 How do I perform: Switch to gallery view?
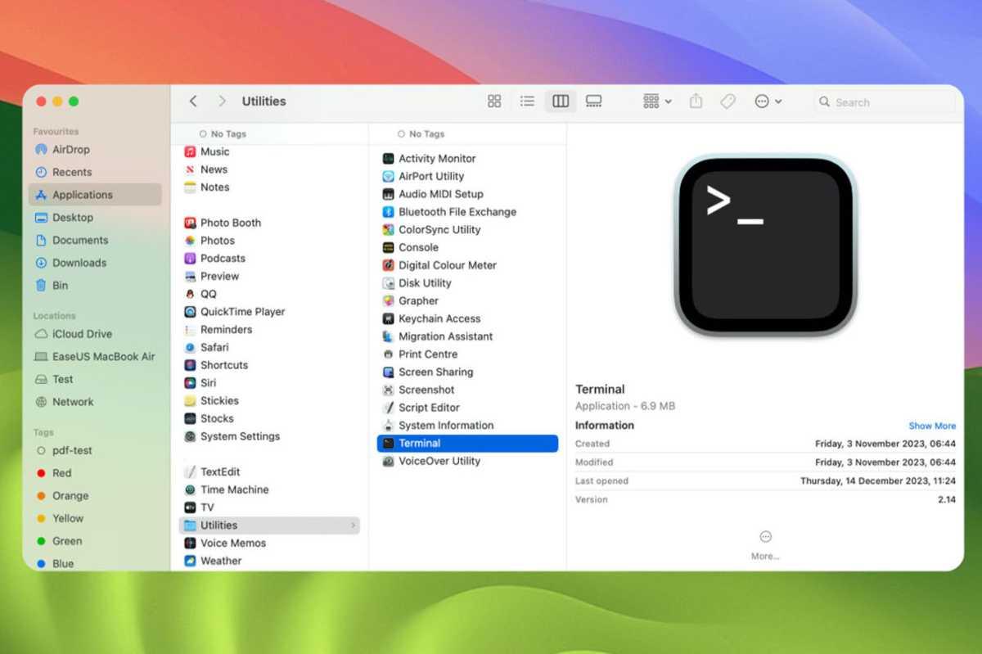click(594, 101)
